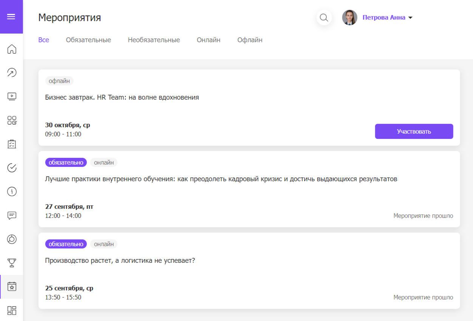Open the bottom dashboard widgets icon

pyautogui.click(x=11, y=310)
